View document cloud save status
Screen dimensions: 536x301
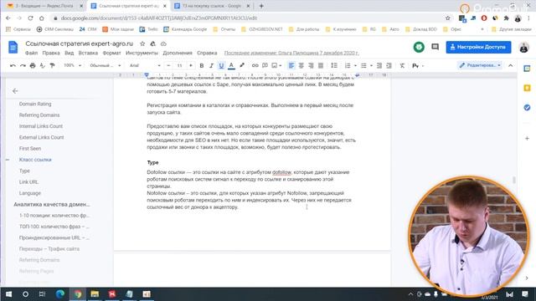tap(163, 43)
